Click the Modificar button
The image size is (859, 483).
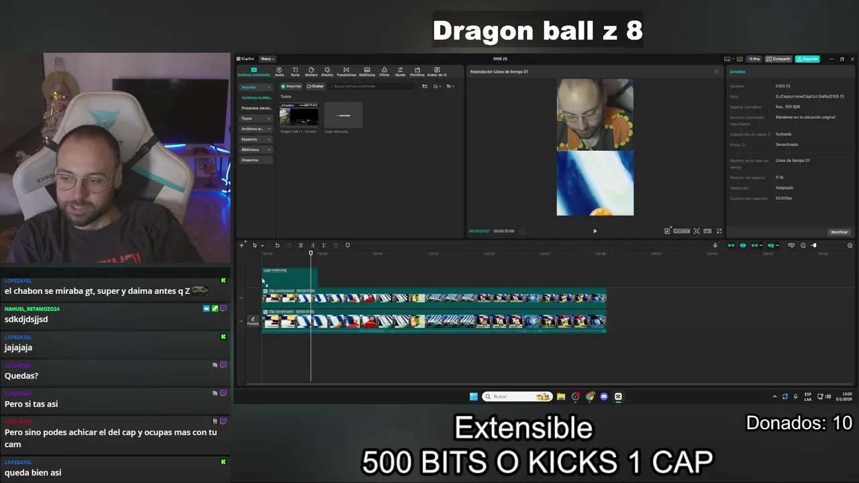coord(840,232)
